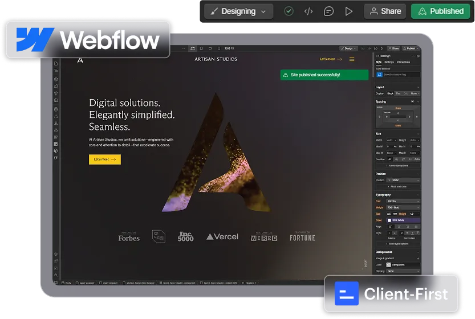
Task: Select justify text align icon
Action: click(x=416, y=227)
